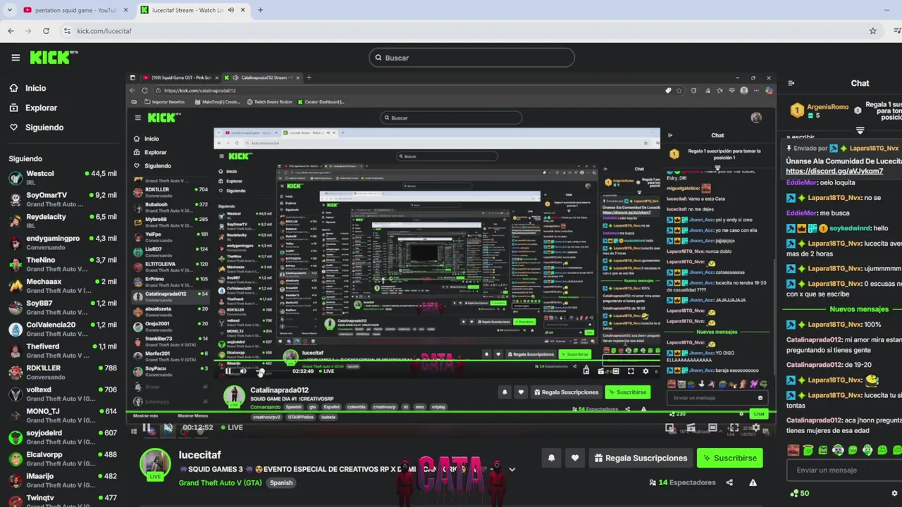
Task: Toggle theater mode in outer player
Action: point(712,427)
